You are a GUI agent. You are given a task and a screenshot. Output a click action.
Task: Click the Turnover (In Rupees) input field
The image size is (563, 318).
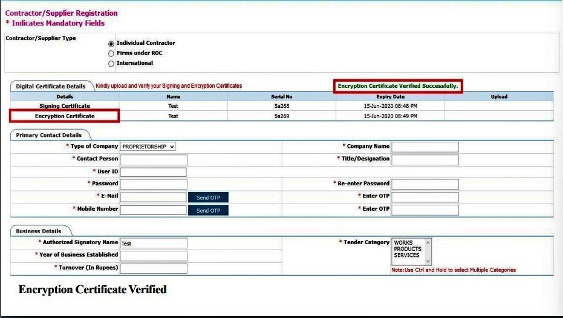click(x=154, y=268)
